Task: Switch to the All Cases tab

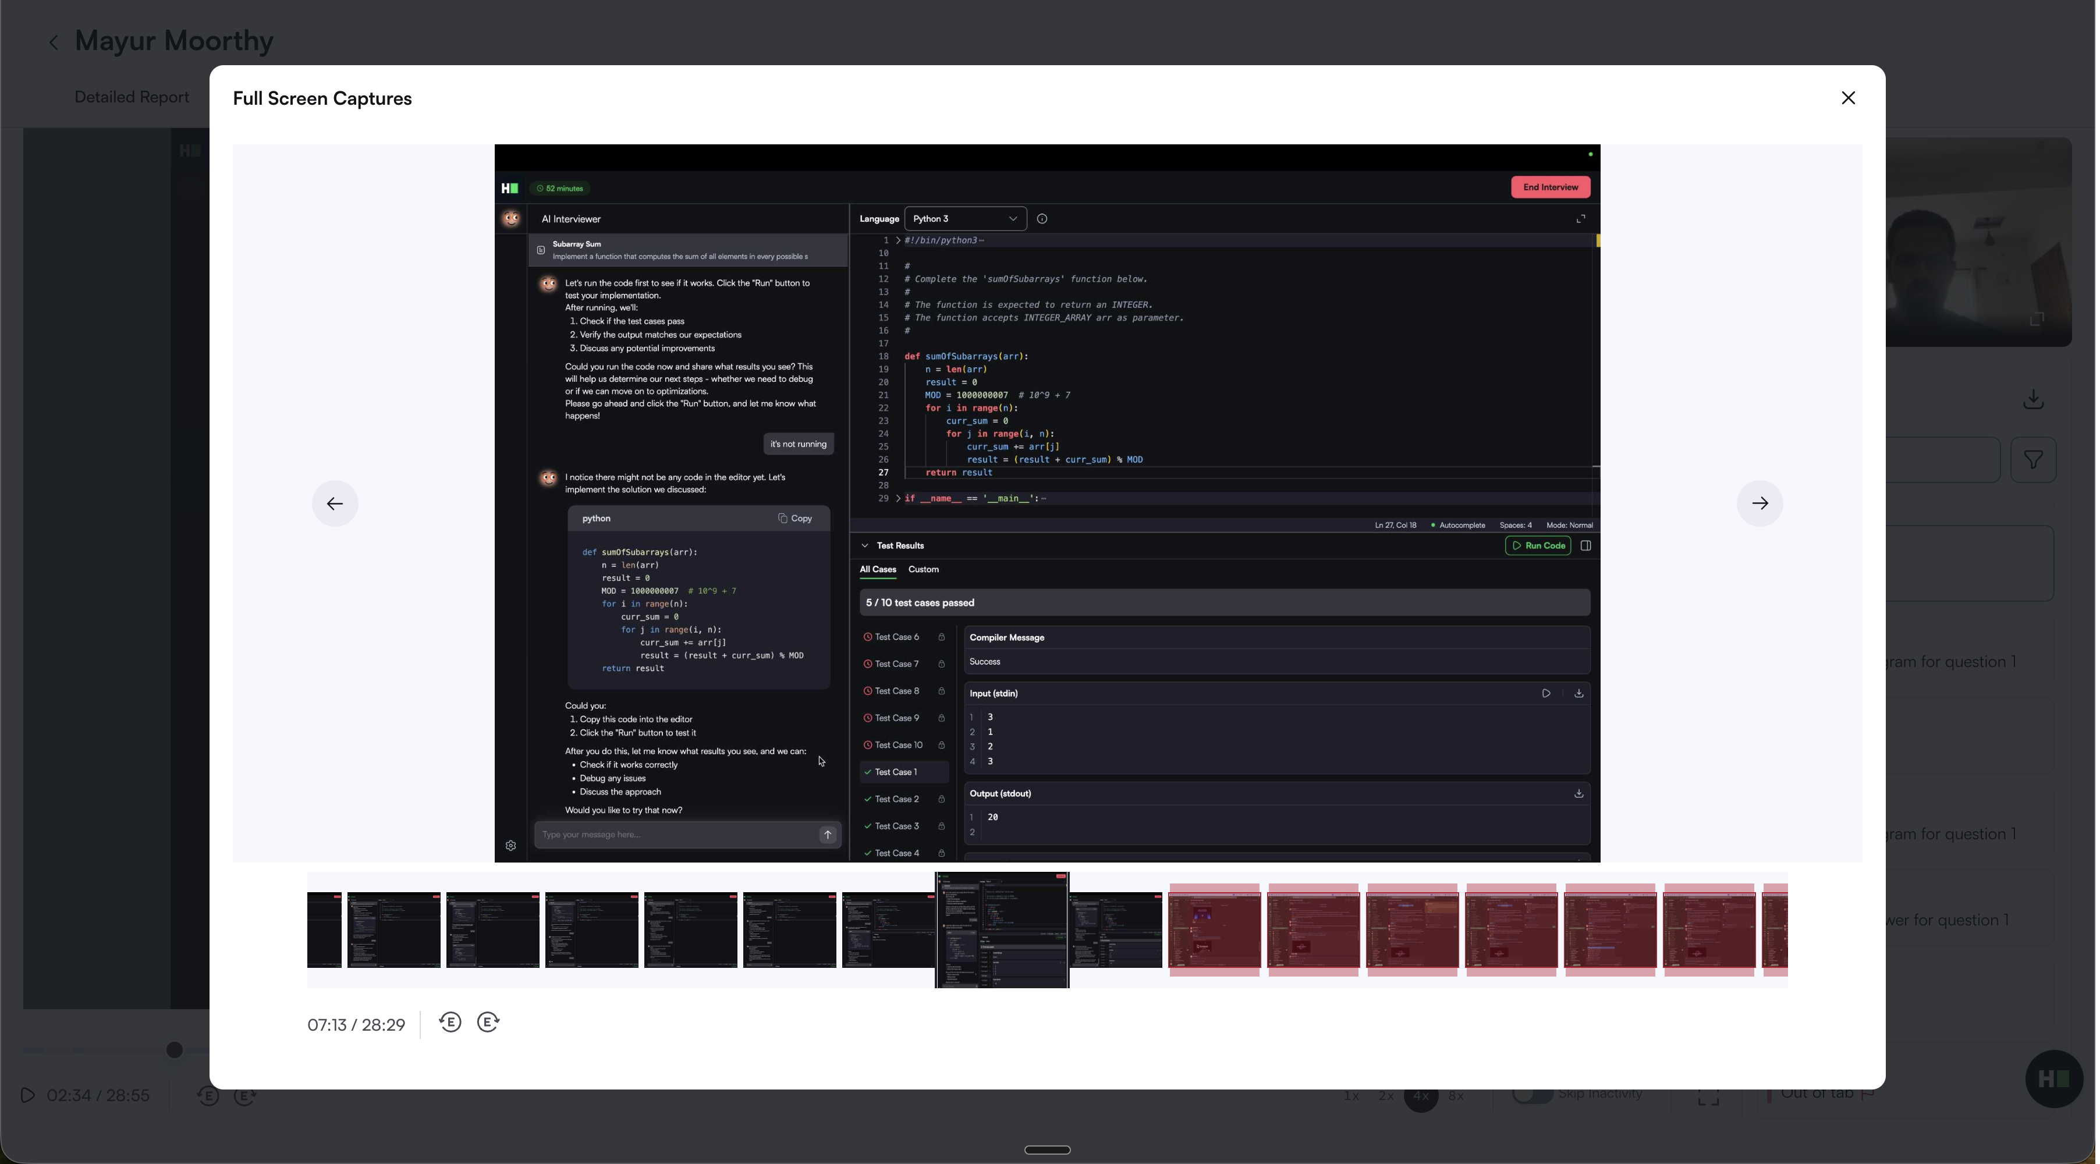Action: point(879,570)
